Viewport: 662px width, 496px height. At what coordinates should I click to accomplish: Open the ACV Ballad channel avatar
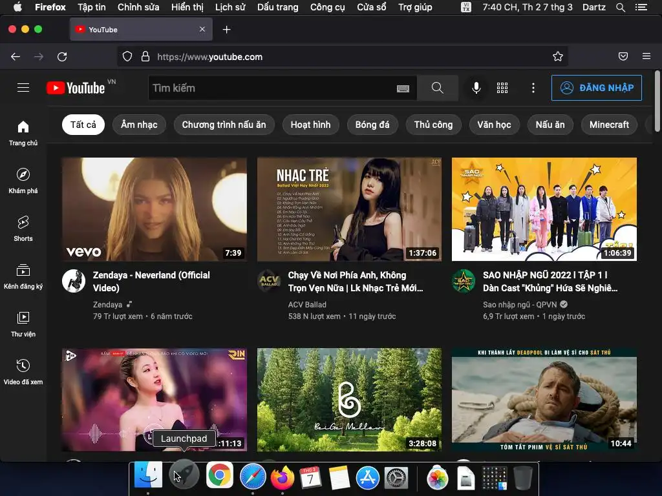269,281
